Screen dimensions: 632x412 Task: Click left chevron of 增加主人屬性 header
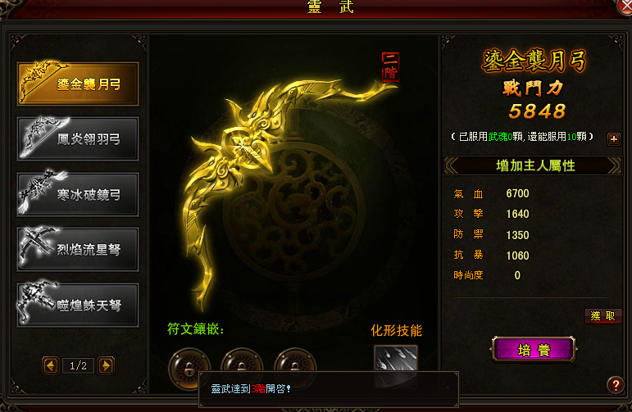click(x=452, y=165)
